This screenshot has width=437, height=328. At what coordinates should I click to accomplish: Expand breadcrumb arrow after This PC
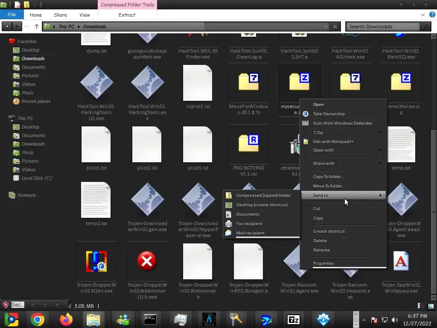tap(79, 26)
